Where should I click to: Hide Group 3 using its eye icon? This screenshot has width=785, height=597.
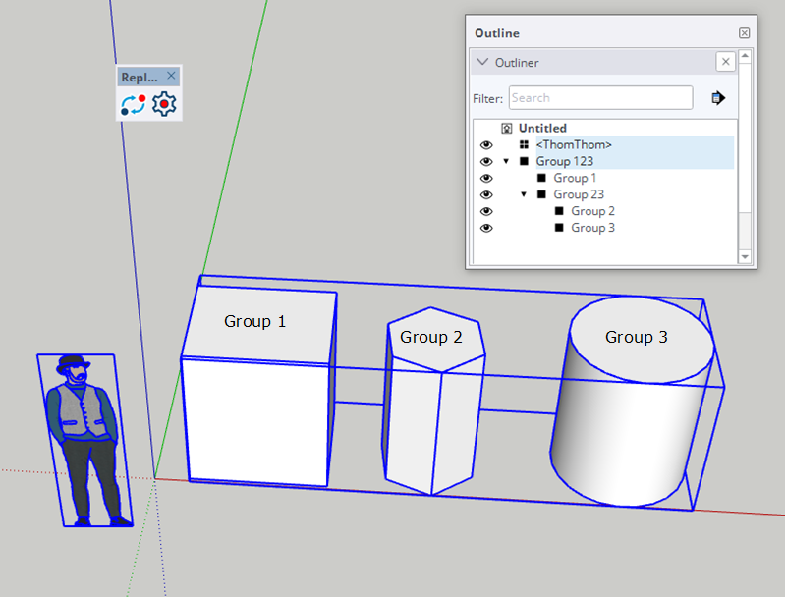click(486, 228)
